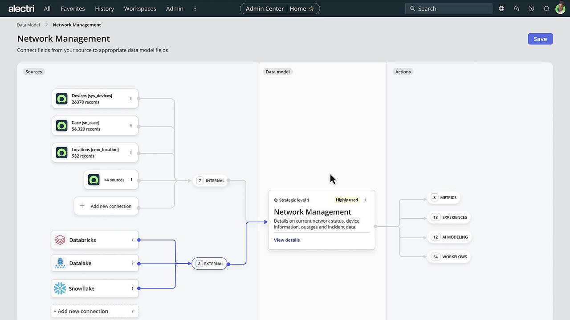
Task: Click the help question mark icon
Action: point(531,8)
